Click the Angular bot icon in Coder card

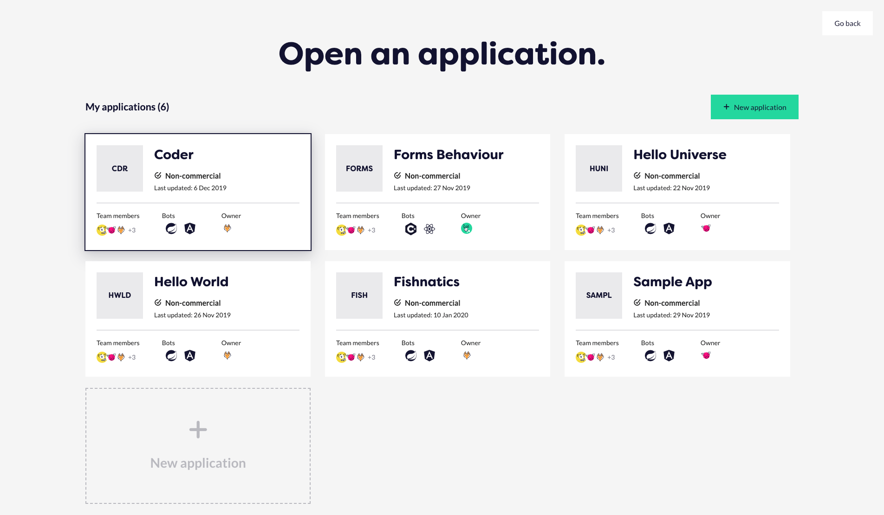(x=189, y=228)
